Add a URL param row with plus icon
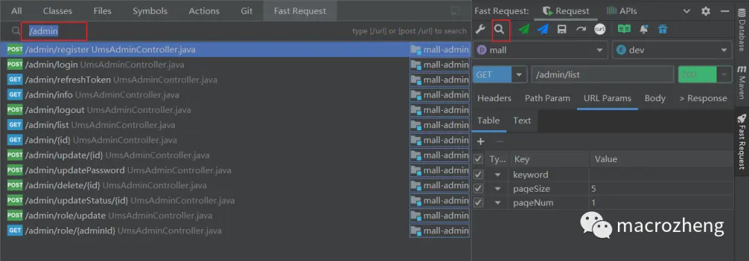Viewport: 749px width, 261px height. [x=481, y=141]
